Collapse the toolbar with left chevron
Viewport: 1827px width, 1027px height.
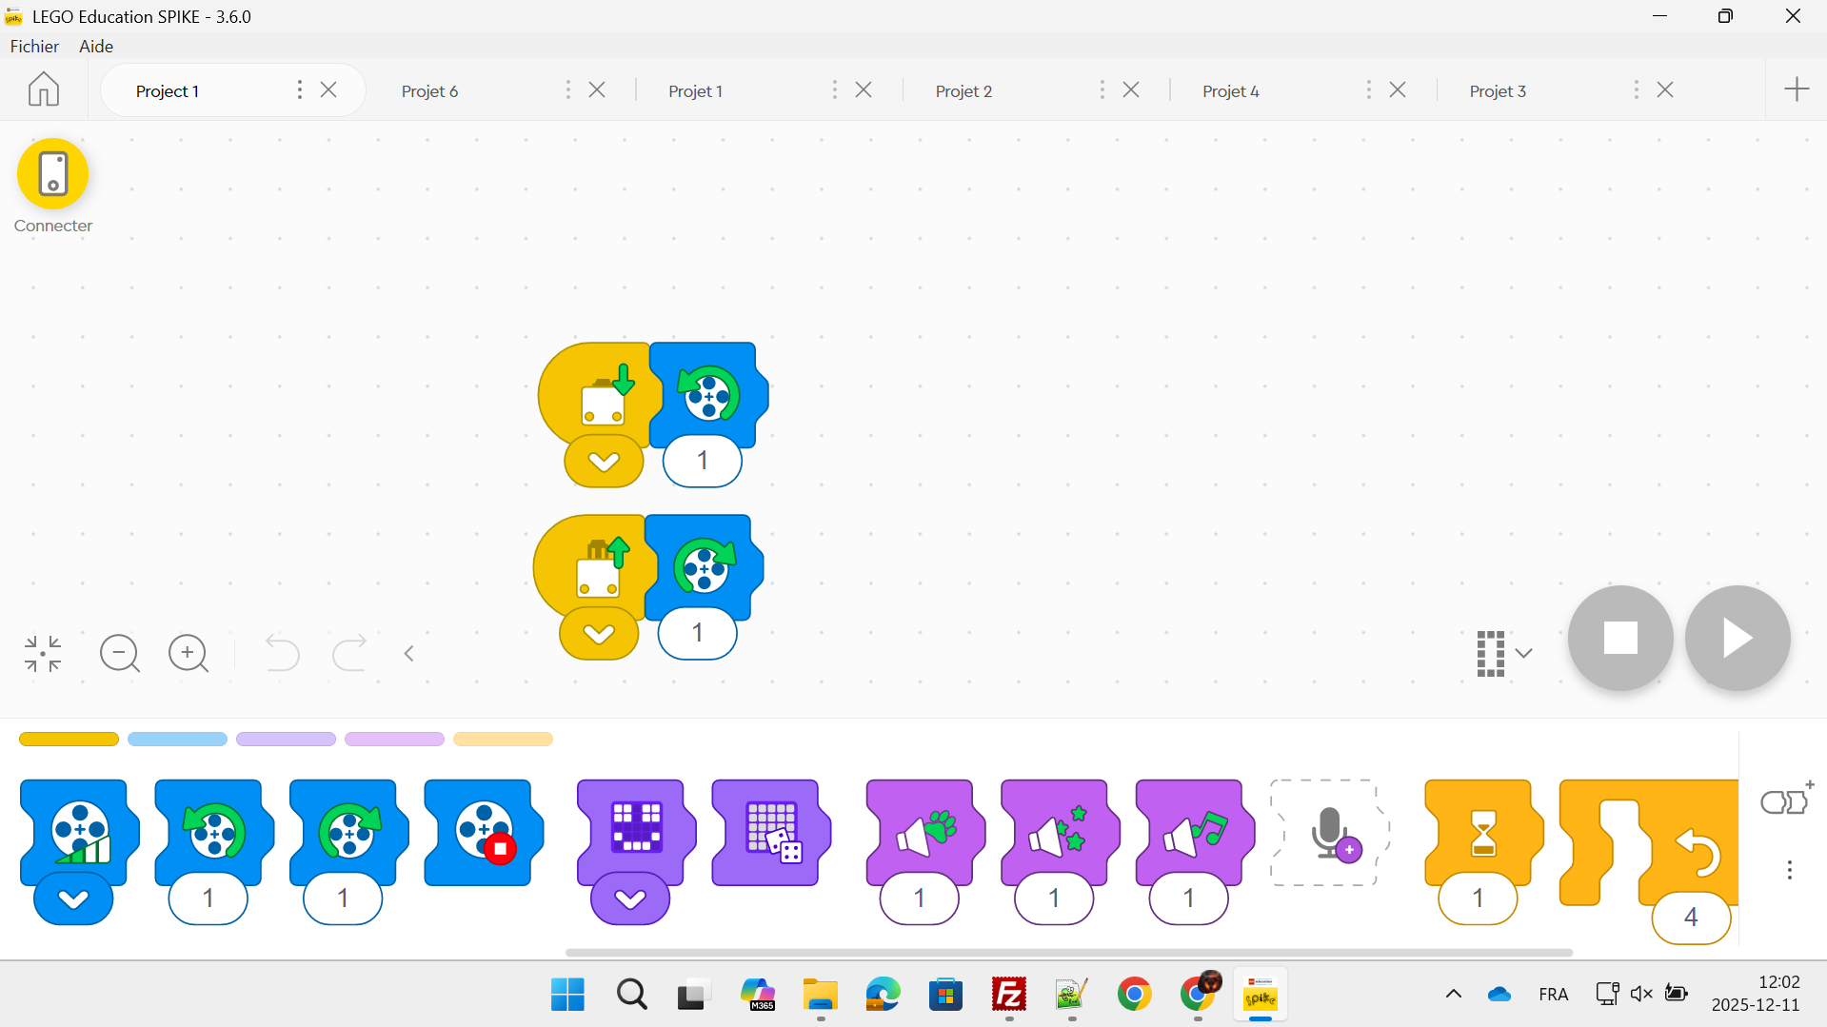409,654
